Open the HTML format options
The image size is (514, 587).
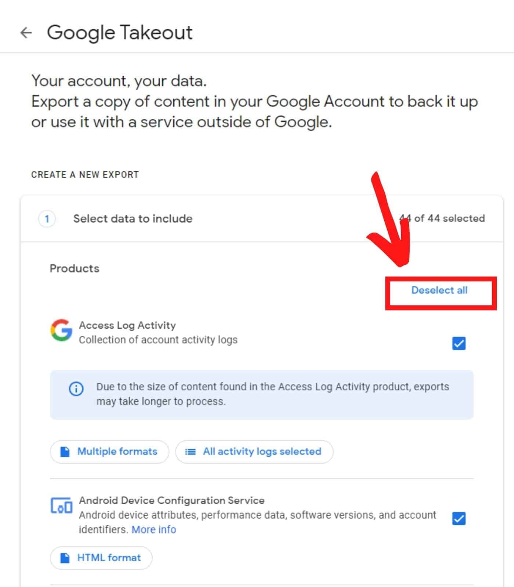[x=101, y=558]
